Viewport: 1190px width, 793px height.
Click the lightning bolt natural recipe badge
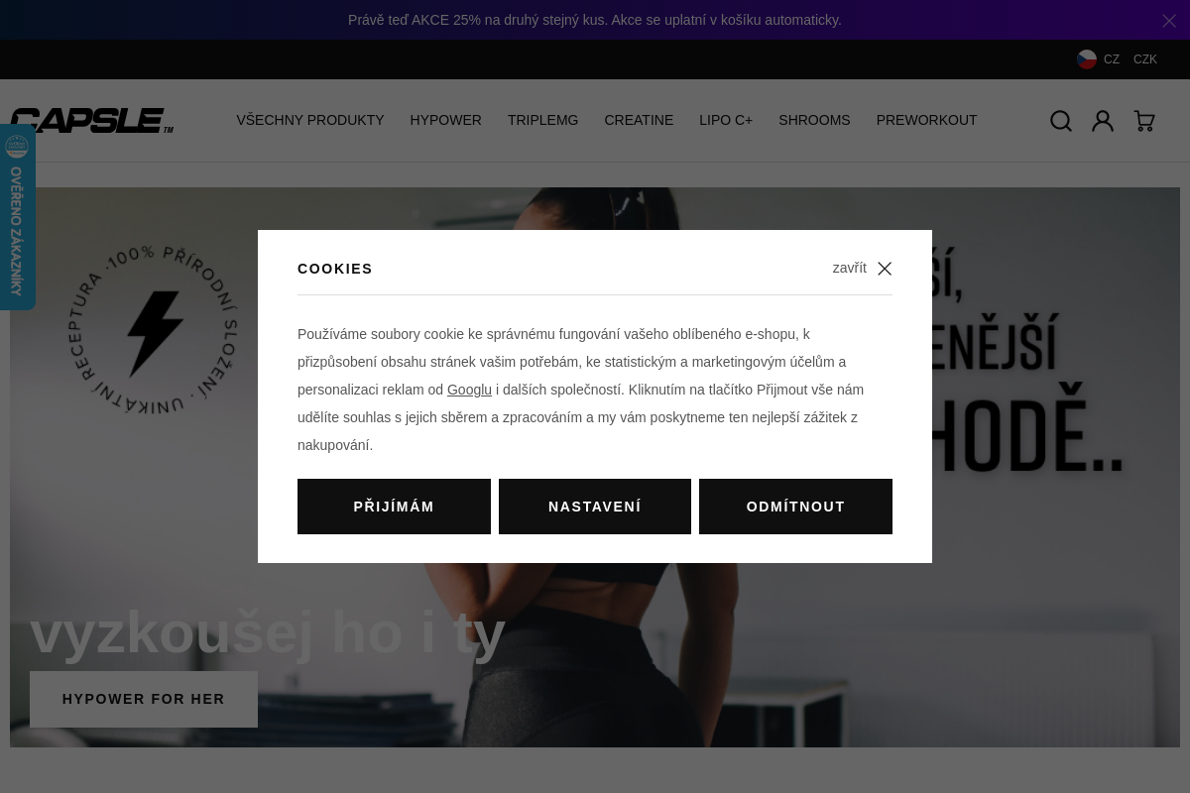[x=157, y=330]
